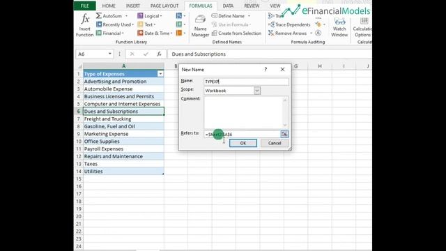Switch to the PAGE LAYOUT tab

(164, 6)
